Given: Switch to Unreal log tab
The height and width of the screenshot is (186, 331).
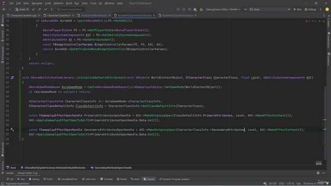Looking at the screenshot, I should (x=9, y=173).
